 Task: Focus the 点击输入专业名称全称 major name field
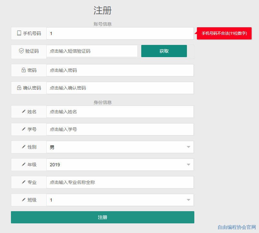(120, 182)
